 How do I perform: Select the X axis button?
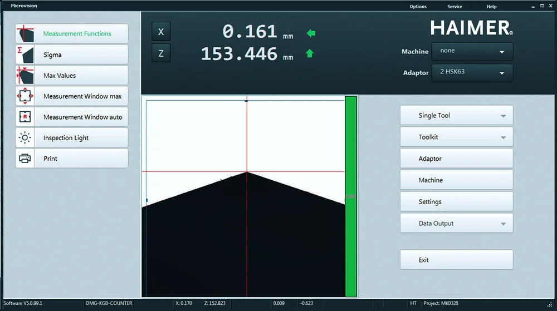pyautogui.click(x=161, y=32)
